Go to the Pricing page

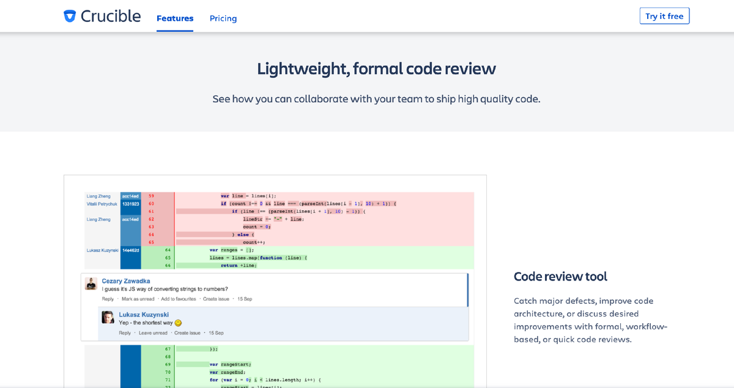[x=223, y=18]
